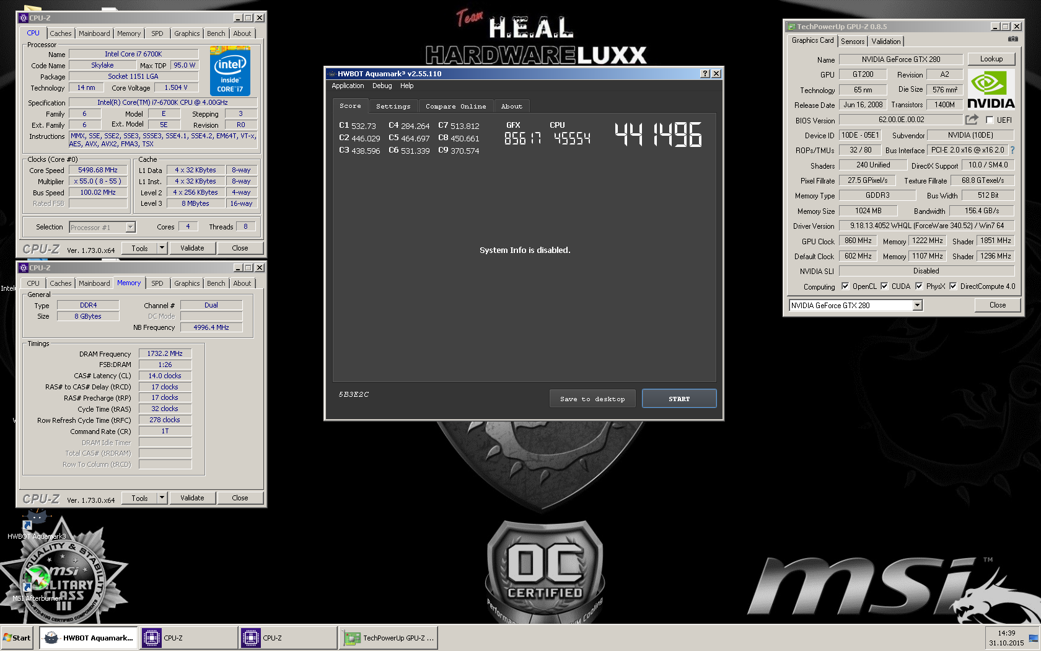Click the CPU-Z Memory window title icon
This screenshot has height=651, width=1041.
[24, 268]
